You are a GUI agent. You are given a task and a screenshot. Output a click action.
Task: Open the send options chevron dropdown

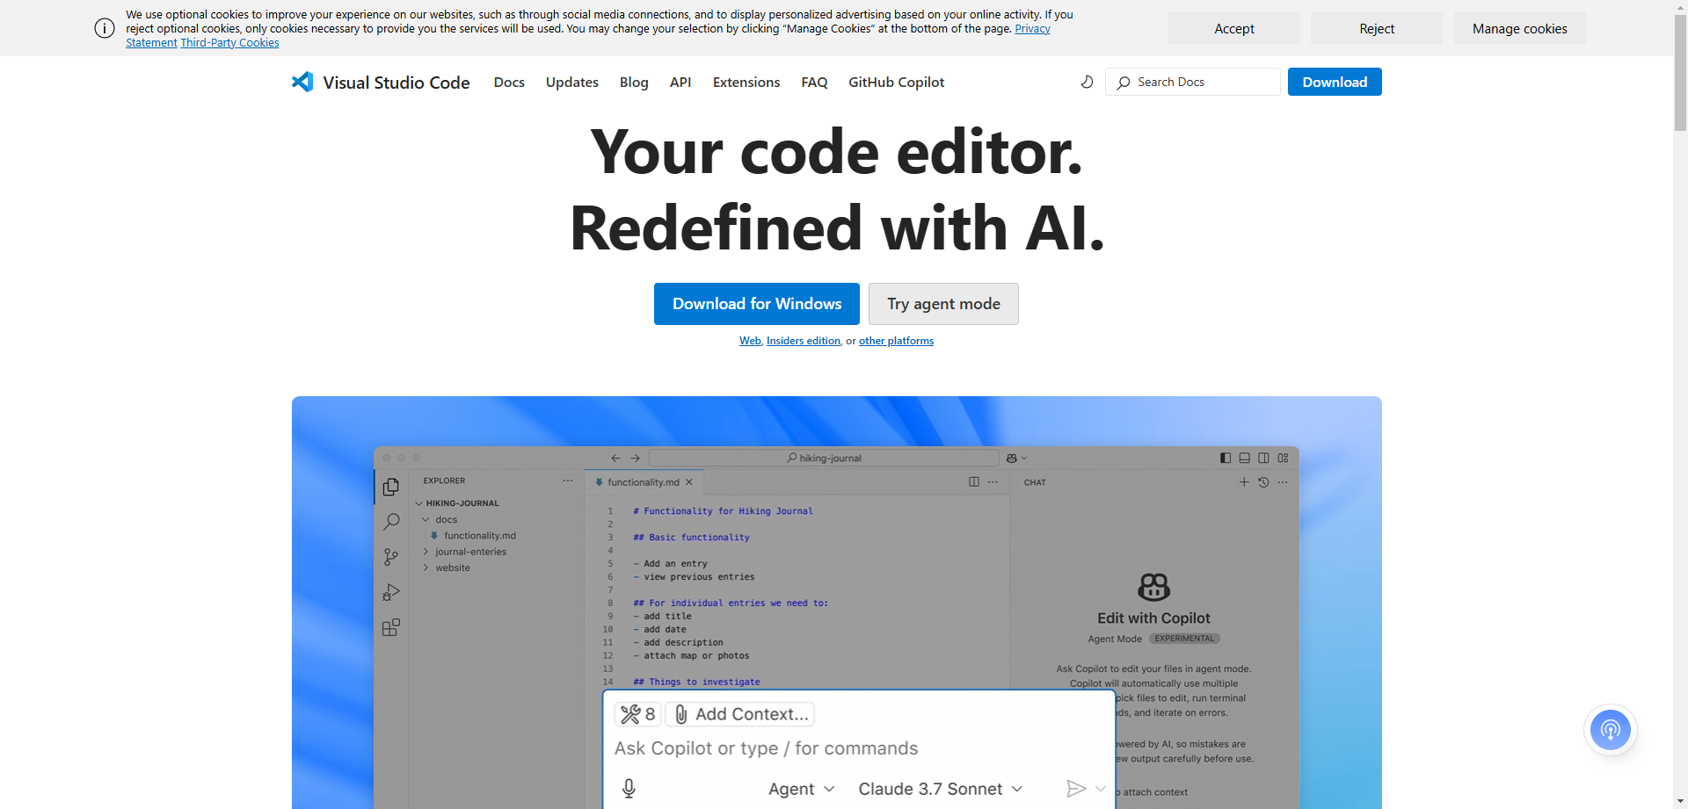pos(1100,789)
